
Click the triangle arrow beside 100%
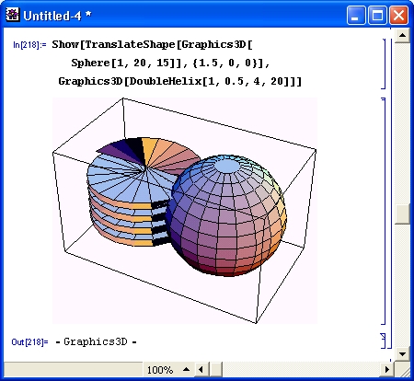point(186,369)
